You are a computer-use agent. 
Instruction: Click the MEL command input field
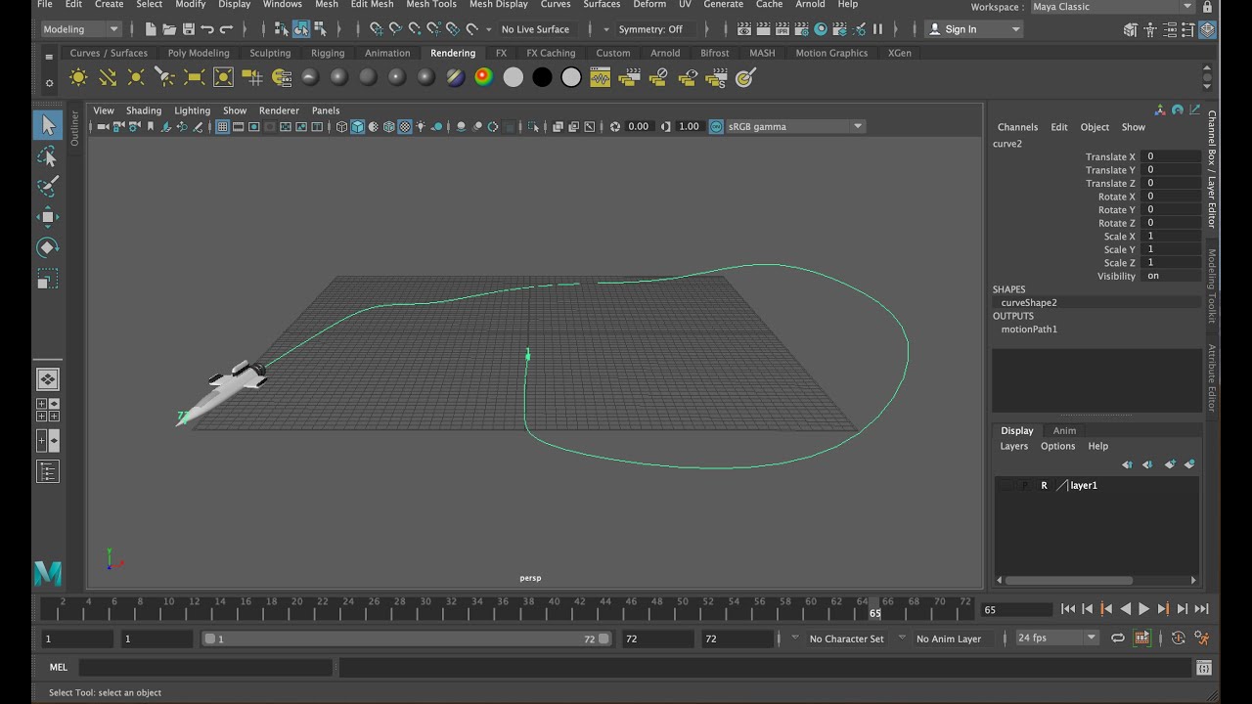tap(205, 668)
